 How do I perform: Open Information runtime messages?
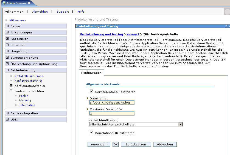pos(27,105)
